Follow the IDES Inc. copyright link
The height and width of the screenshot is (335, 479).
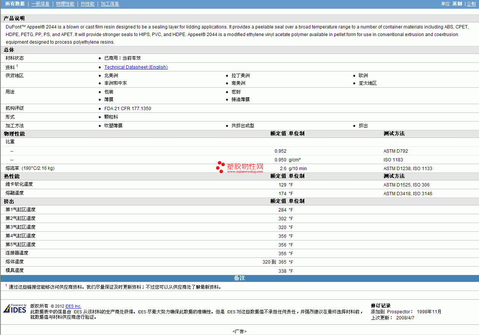click(x=73, y=306)
